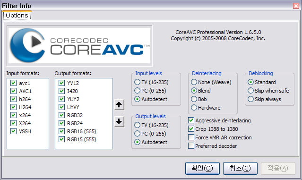The height and width of the screenshot is (180, 302).
Task: Click the CoreAVC Professional Version 1.6.5.0 text
Action: click(218, 32)
